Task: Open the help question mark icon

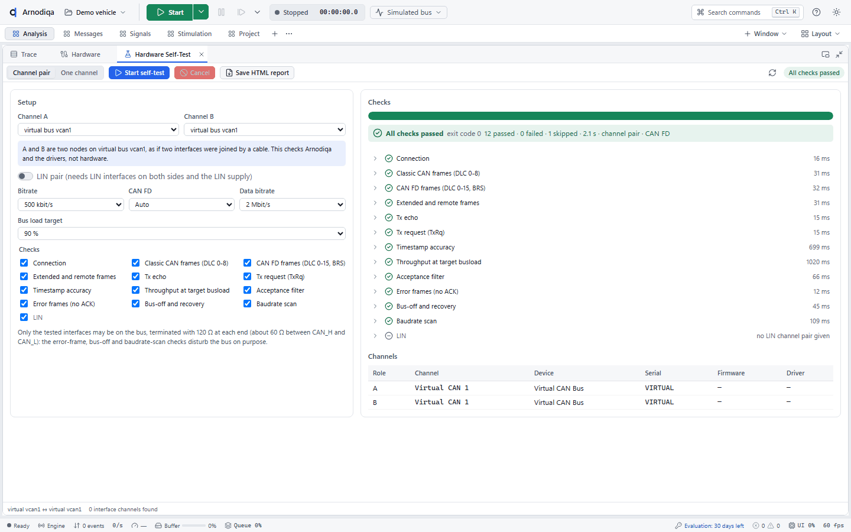Action: click(817, 12)
